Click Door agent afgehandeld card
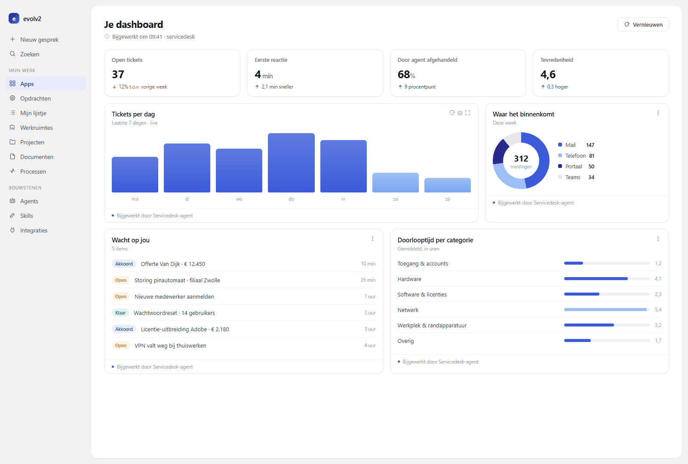This screenshot has width=688, height=464. [458, 73]
